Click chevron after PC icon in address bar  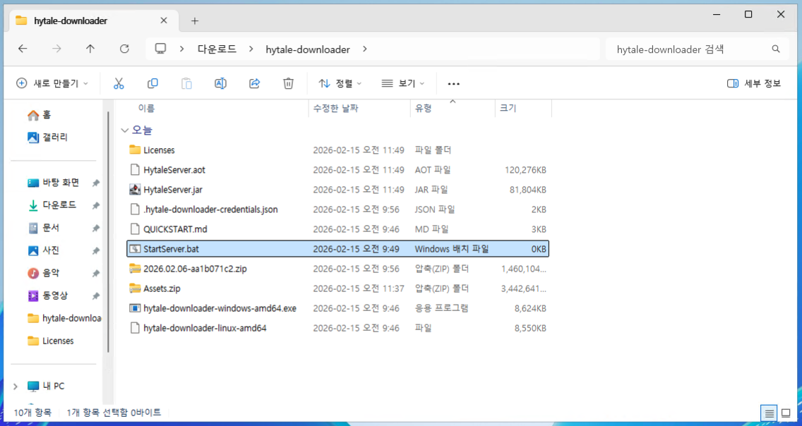coord(181,49)
